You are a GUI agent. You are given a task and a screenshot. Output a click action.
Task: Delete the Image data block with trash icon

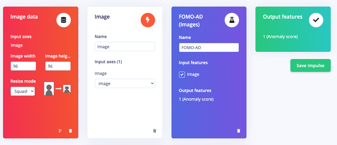coord(70,131)
